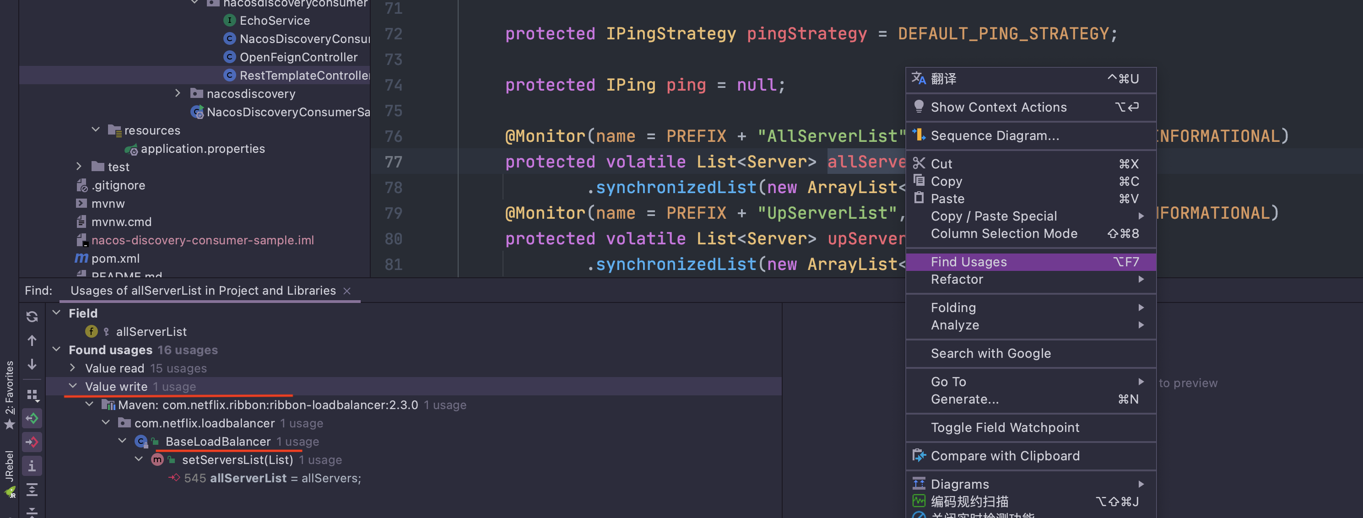
Task: Click the Expand All icon in Find panel
Action: (x=32, y=491)
